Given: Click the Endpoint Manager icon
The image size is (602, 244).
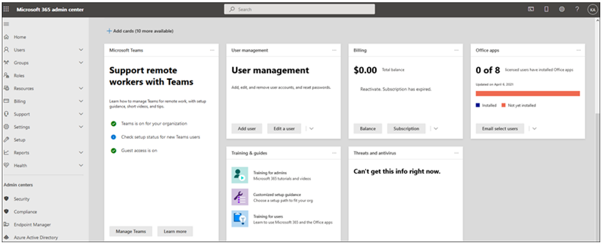Looking at the screenshot, I should (6, 225).
